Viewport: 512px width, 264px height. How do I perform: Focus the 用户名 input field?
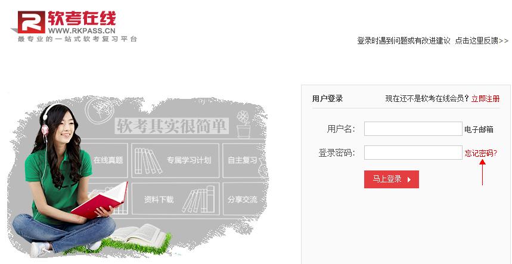pos(413,129)
